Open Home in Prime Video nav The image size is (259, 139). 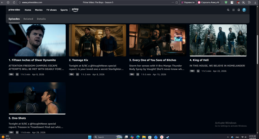click(x=28, y=10)
